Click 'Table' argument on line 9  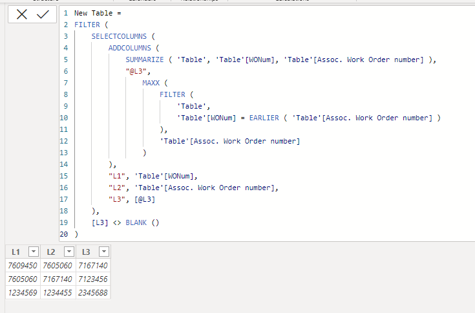pos(191,106)
